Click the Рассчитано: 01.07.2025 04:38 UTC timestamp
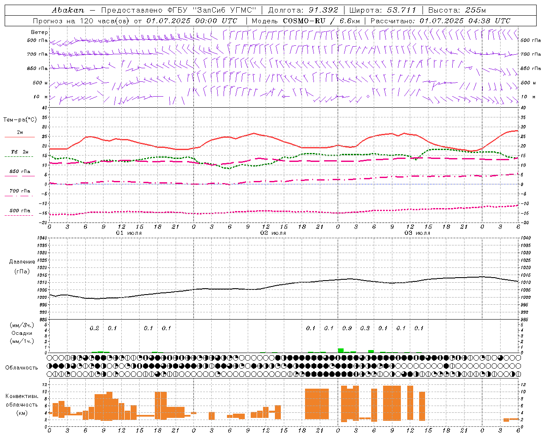 click(440, 21)
